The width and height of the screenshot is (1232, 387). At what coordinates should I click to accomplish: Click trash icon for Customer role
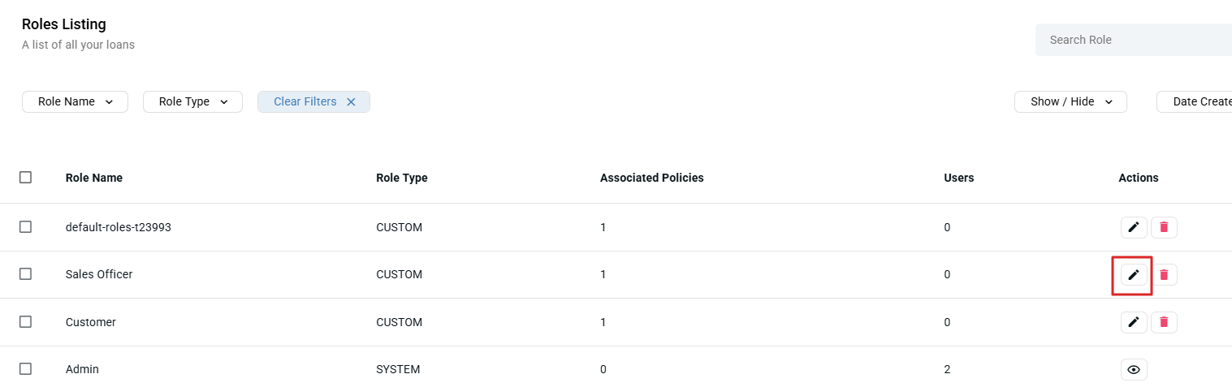coord(1164,322)
